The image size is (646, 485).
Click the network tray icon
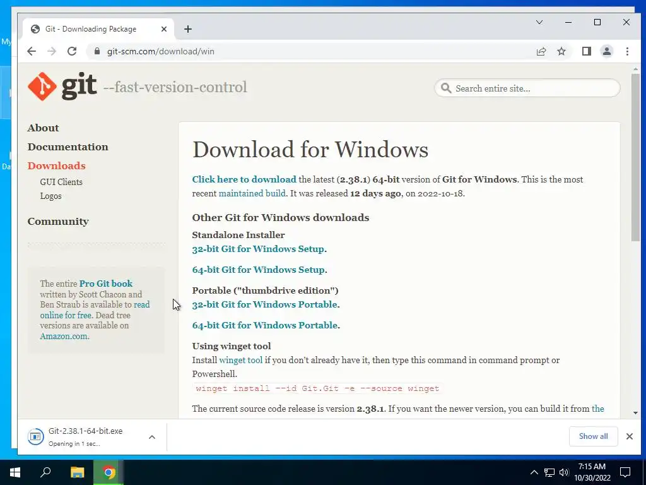pyautogui.click(x=549, y=472)
